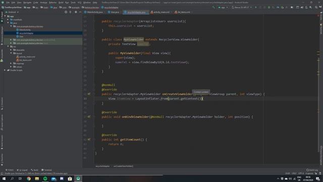The width and height of the screenshot is (323, 182).
Task: Open the device selector dropdown
Action: point(242,7)
